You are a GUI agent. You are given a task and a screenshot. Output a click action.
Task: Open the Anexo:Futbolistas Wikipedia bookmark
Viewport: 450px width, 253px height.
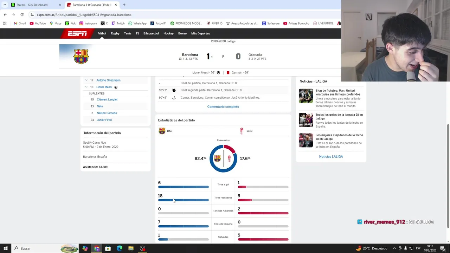[242, 24]
